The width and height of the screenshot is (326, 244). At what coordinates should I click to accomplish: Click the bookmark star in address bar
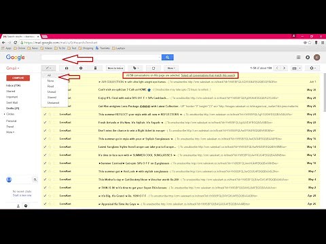[310, 43]
